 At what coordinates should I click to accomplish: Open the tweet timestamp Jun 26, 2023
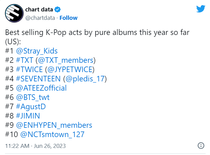(x=50, y=146)
